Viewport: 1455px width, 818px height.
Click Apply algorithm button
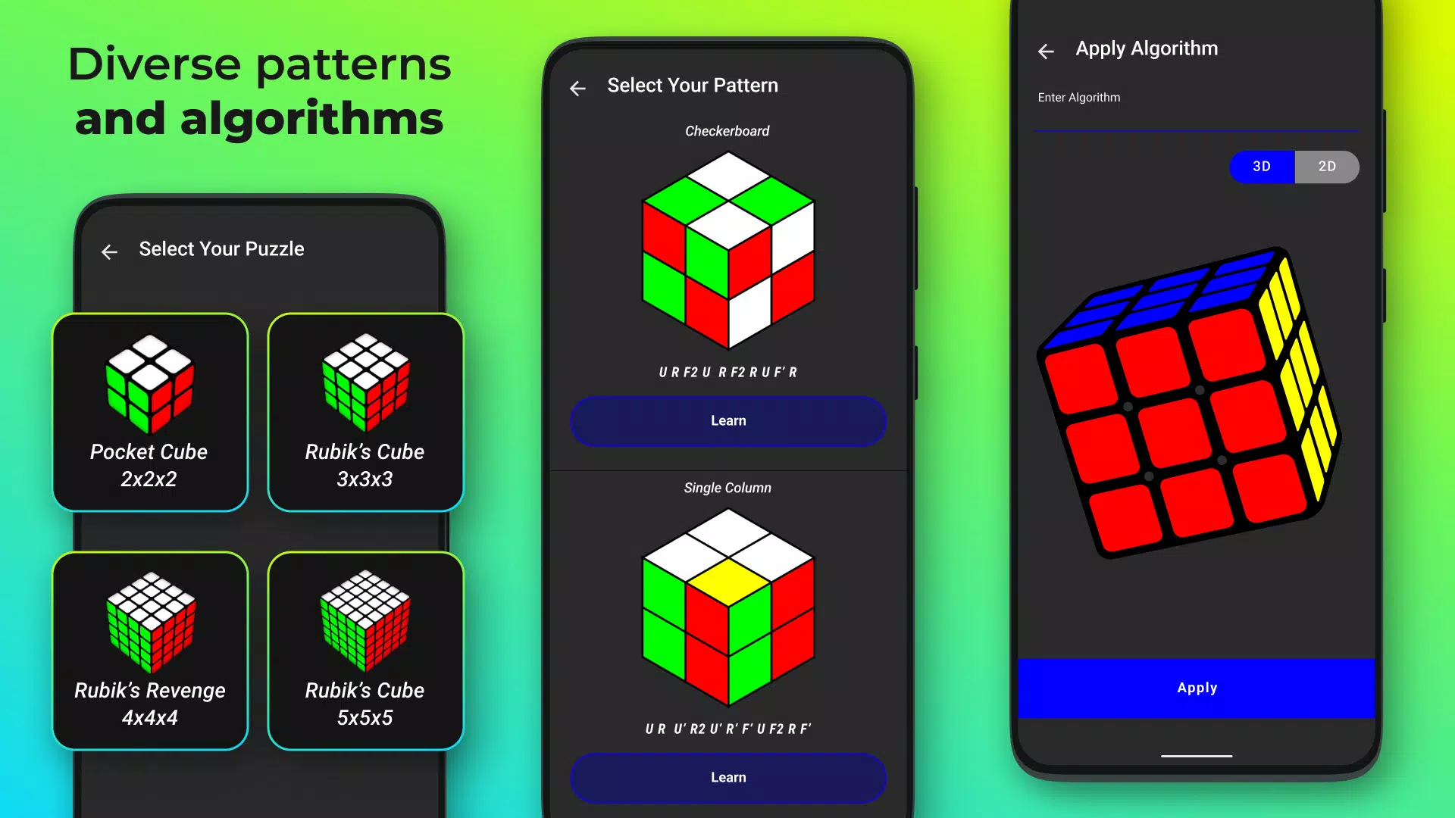(x=1196, y=687)
